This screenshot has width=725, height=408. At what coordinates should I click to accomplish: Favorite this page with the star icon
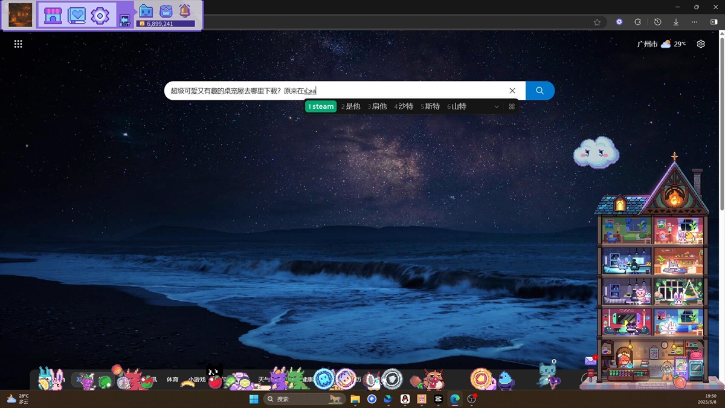[x=597, y=22]
